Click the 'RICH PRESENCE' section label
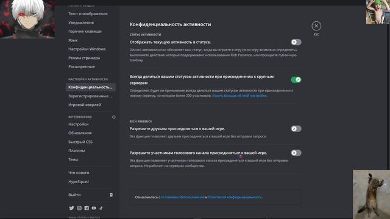Image resolution: width=390 pixels, height=219 pixels. 141,122
